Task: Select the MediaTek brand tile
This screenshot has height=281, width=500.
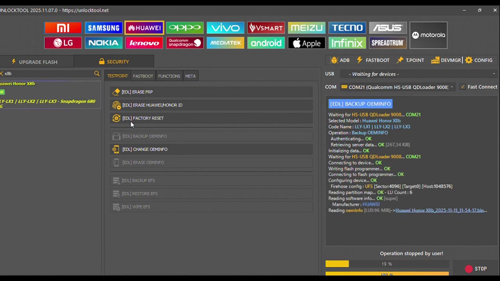Action: click(225, 43)
